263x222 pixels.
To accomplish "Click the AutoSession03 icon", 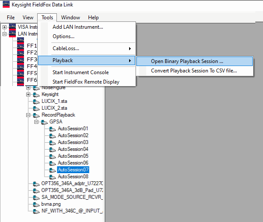I will tap(52, 143).
